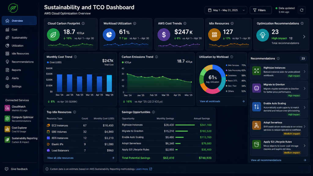Expand the Rightsize Instances recommendation chevron
The width and height of the screenshot is (313, 176).
(x=305, y=71)
